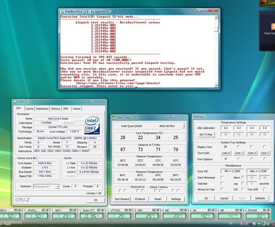Image resolution: width=275 pixels, height=227 pixels.
Task: Enable the Task Bar checkbox
Action: tap(222, 184)
